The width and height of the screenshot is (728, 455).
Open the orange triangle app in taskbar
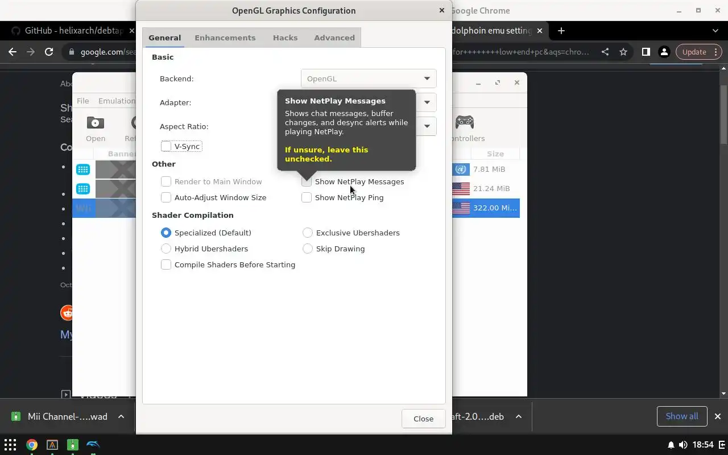(52, 445)
